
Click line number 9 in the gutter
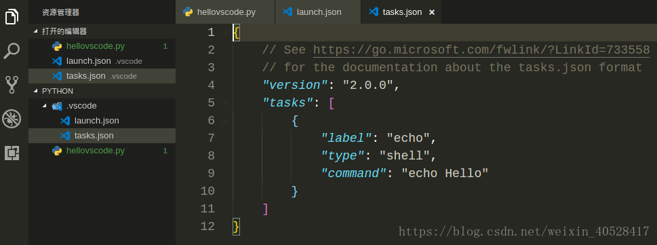coord(211,174)
